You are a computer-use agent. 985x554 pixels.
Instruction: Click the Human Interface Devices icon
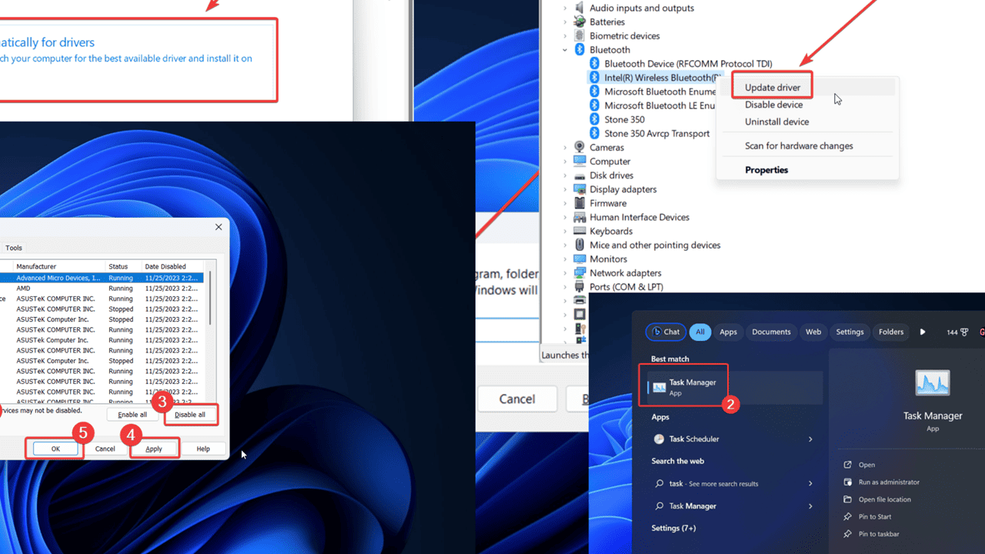coord(579,217)
